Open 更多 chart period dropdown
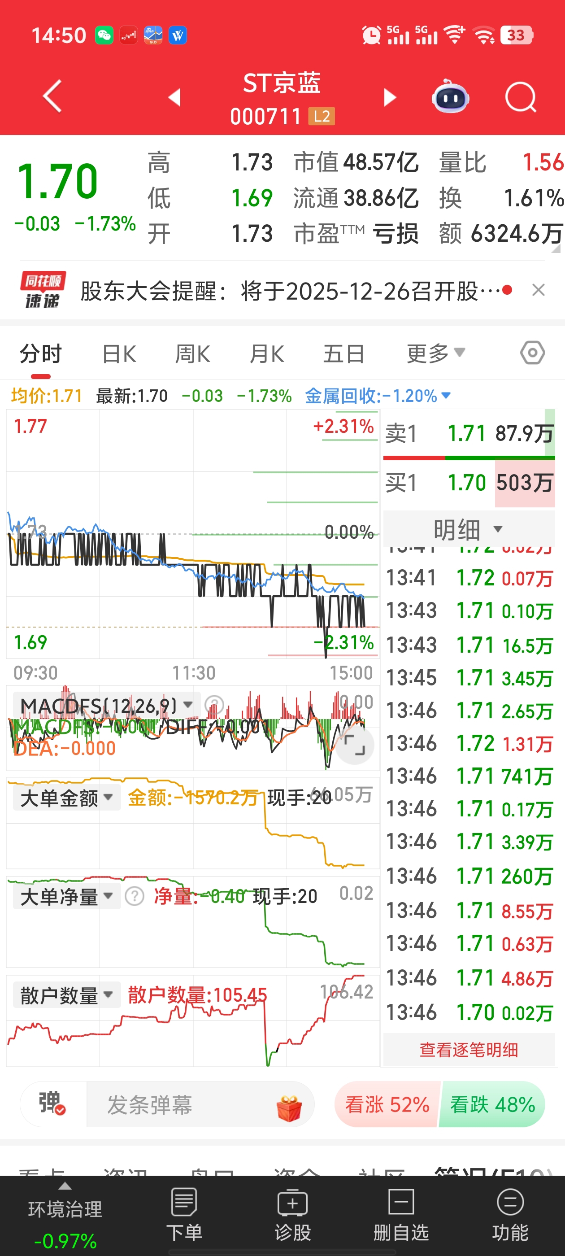Image resolution: width=565 pixels, height=1256 pixels. 436,353
